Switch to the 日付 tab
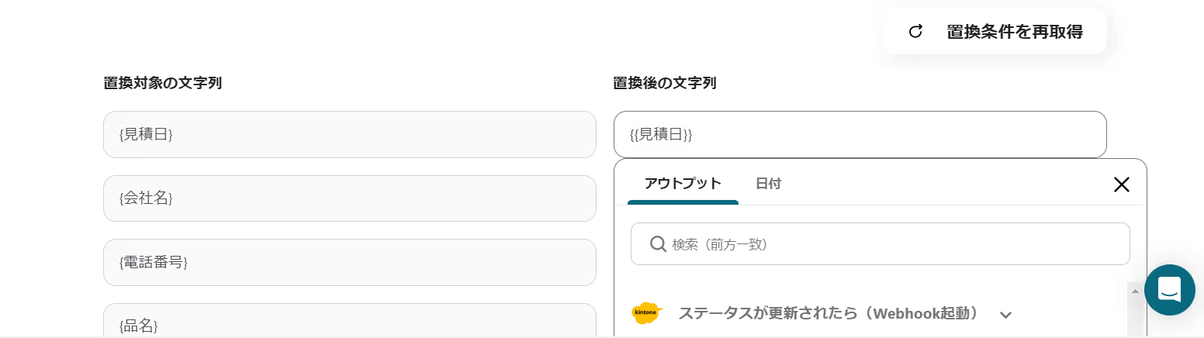 click(768, 184)
